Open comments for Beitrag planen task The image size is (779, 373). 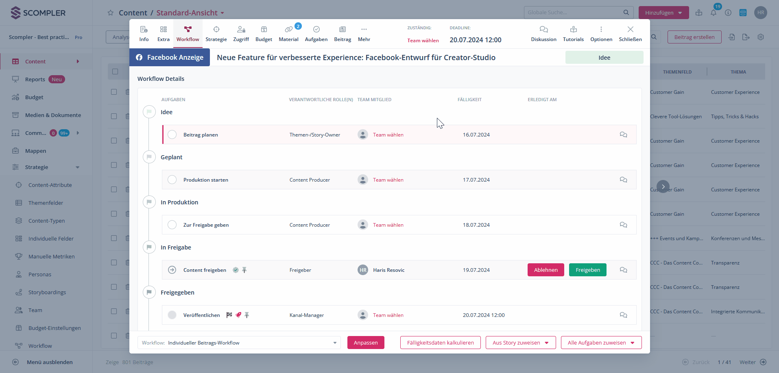[x=623, y=134]
